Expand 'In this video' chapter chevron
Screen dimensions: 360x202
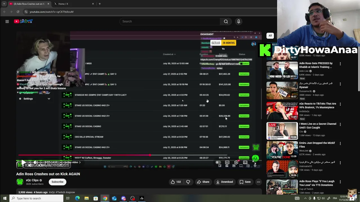point(80,162)
